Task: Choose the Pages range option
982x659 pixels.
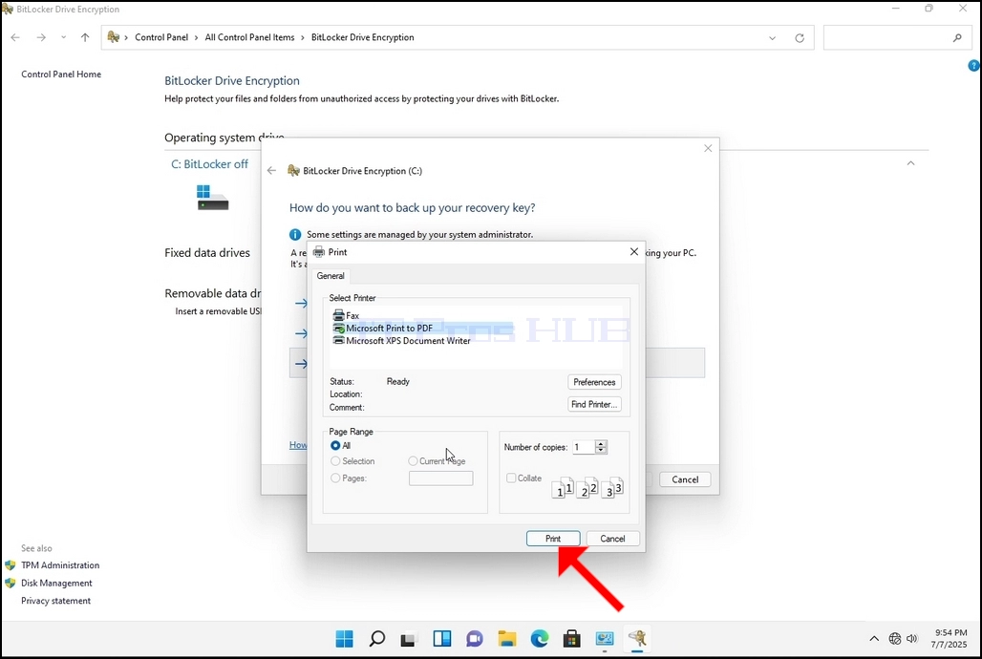Action: tap(349, 478)
